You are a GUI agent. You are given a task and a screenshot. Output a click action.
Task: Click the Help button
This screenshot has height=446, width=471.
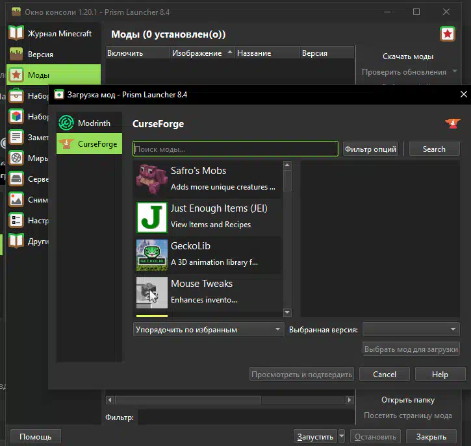pyautogui.click(x=440, y=375)
